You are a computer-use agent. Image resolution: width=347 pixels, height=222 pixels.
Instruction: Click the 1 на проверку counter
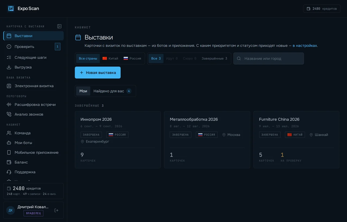click(291, 157)
